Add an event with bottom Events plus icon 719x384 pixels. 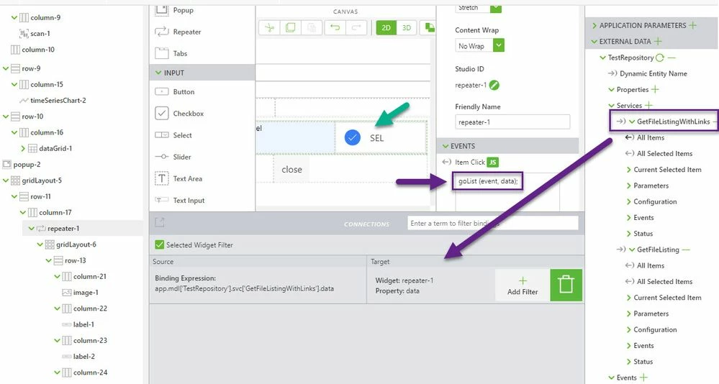(x=644, y=378)
